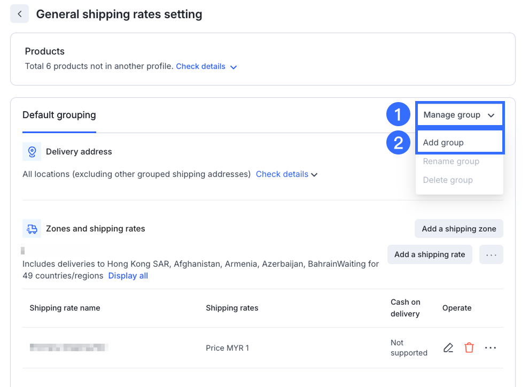Select Add group from the menu
This screenshot has width=529, height=387.
tap(444, 143)
